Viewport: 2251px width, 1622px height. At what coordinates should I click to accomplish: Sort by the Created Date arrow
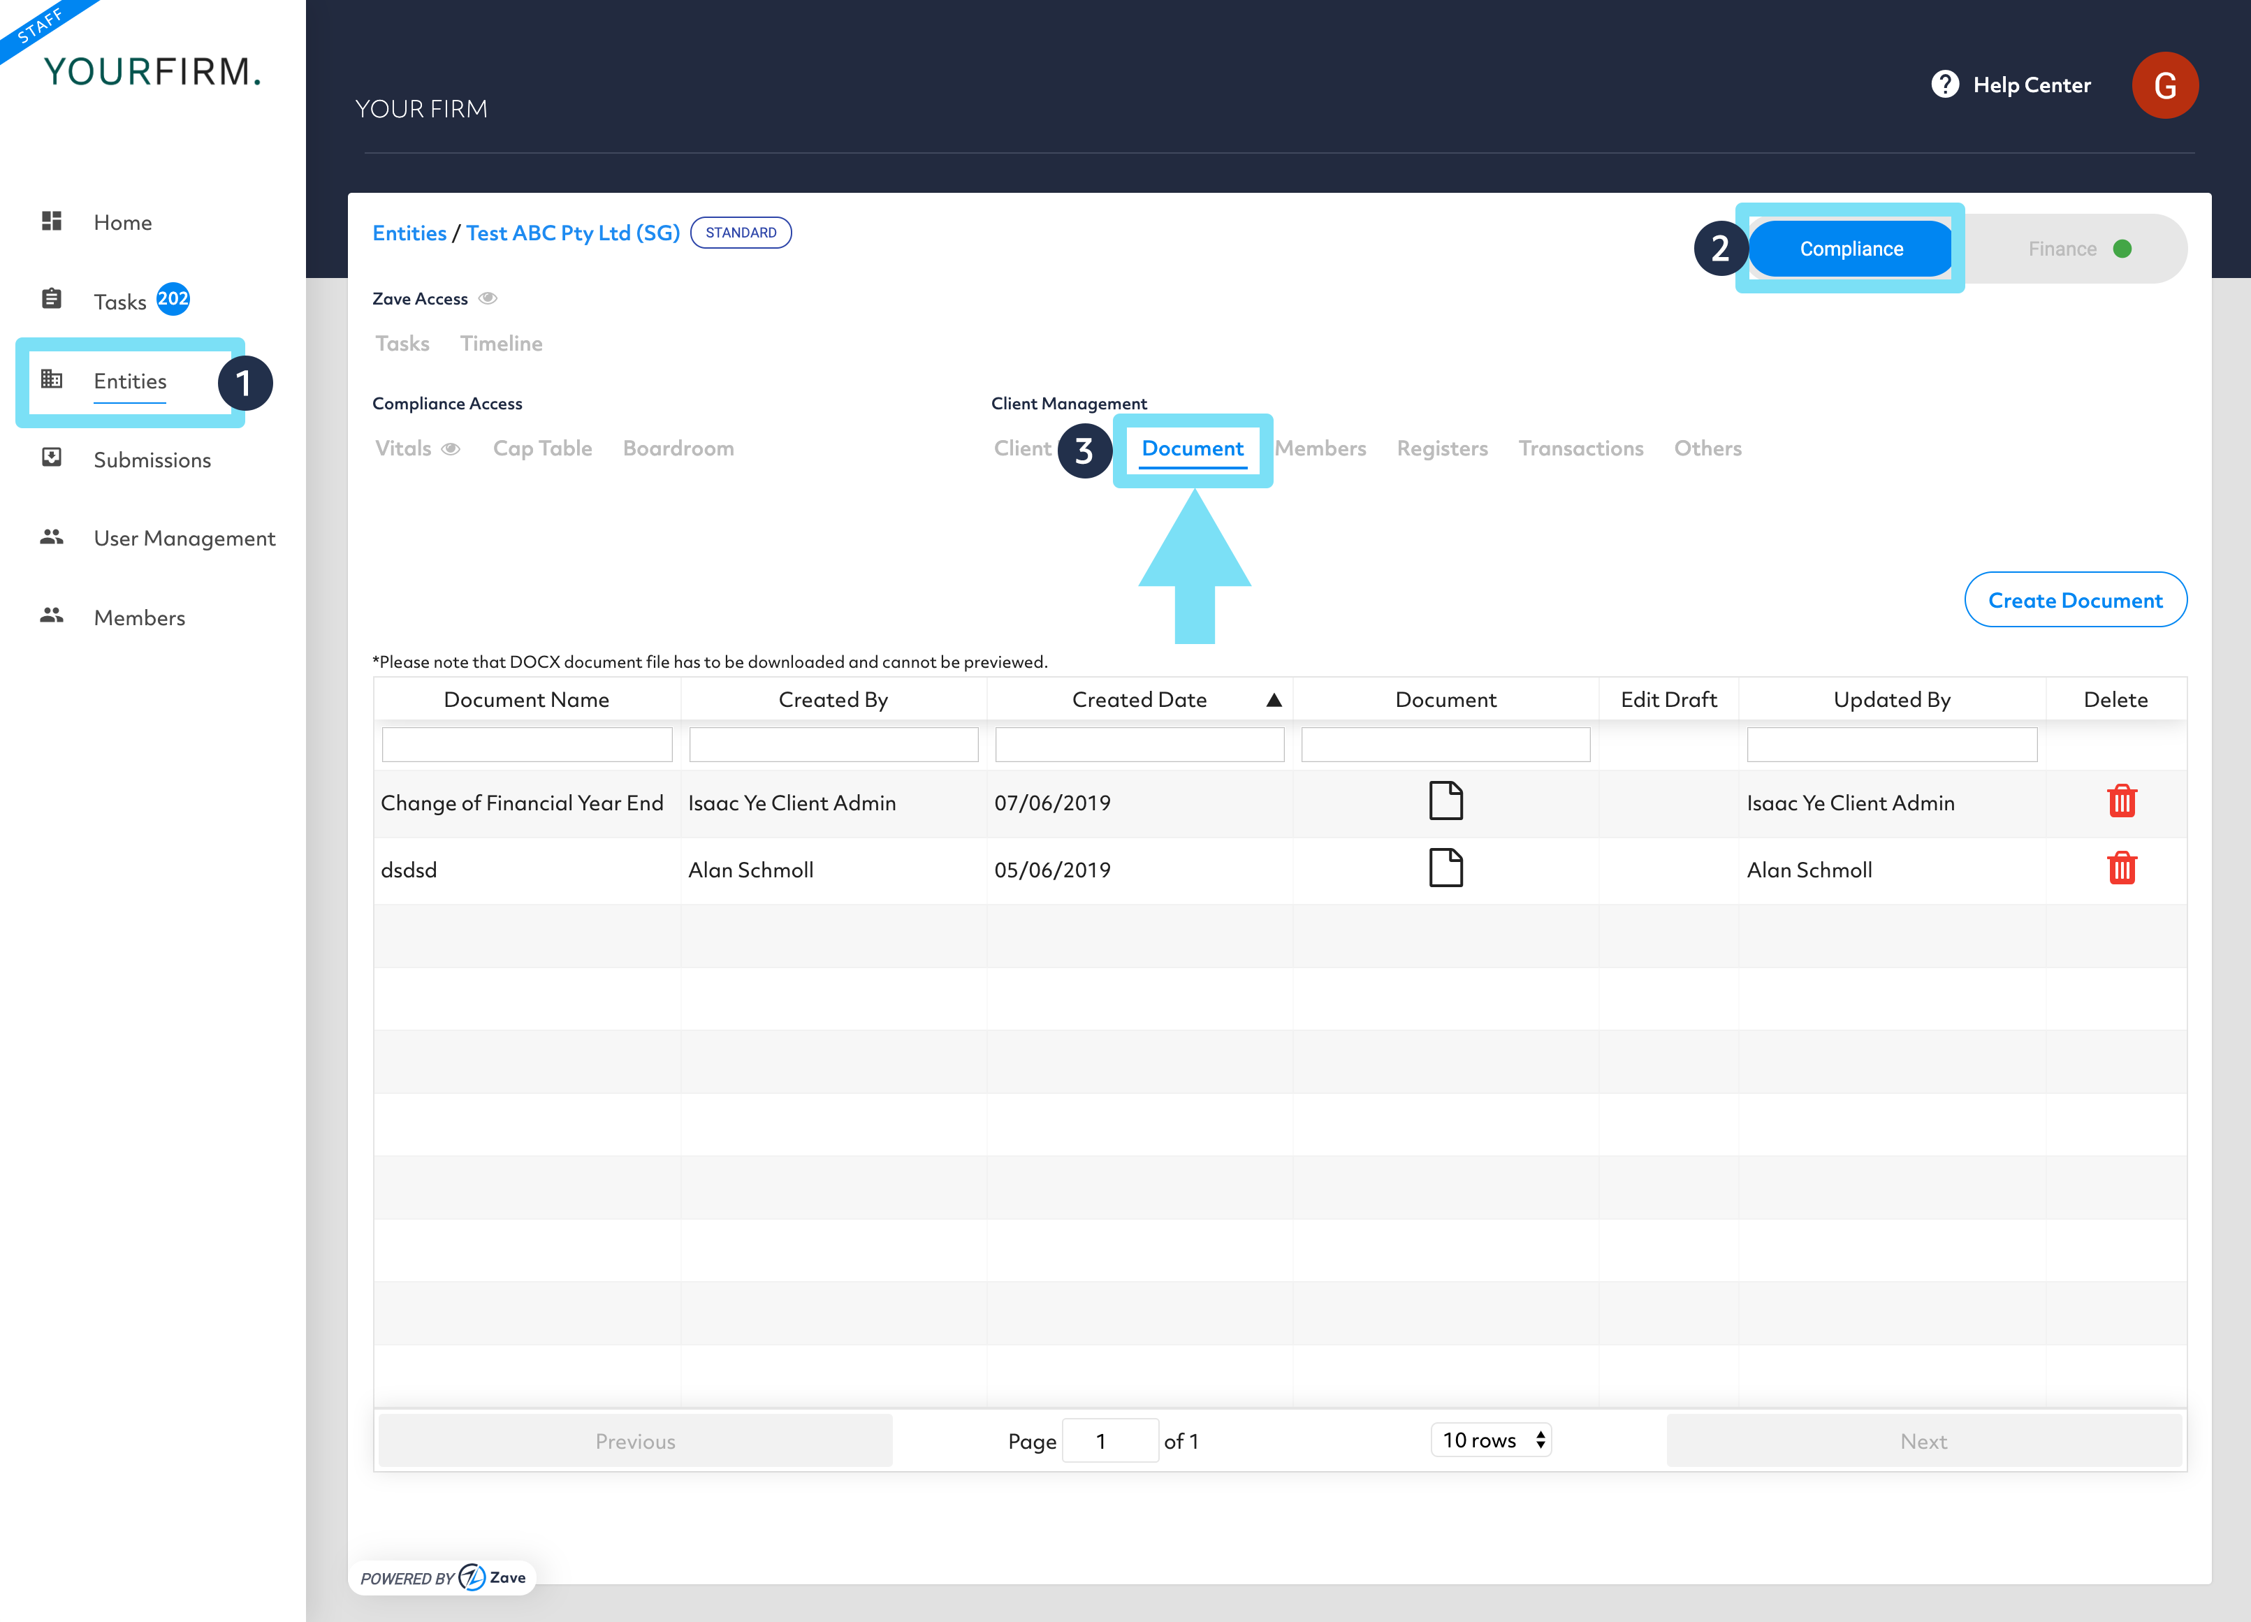click(1274, 700)
